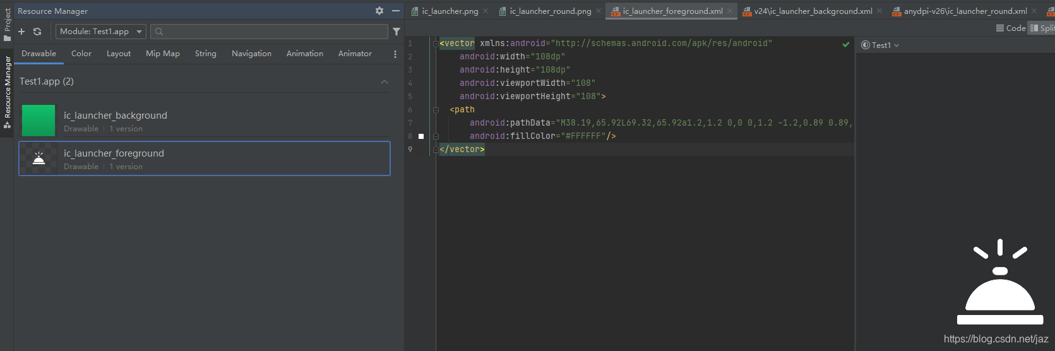
Task: Close anydpi-v26\ic_launcher_round.xml tab
Action: pos(1034,11)
